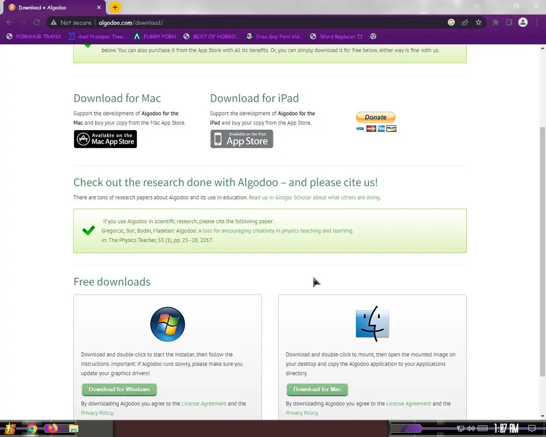This screenshot has height=437, width=546.
Task: Click the Mac App Store badge
Action: [105, 139]
